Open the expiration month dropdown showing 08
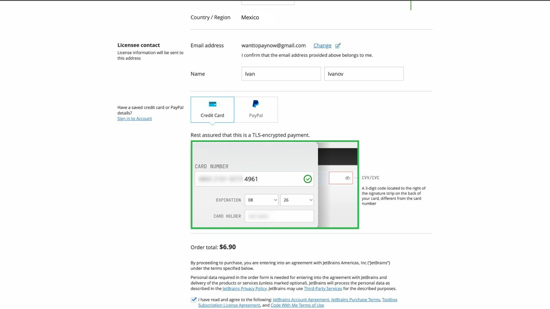The width and height of the screenshot is (550, 309). tap(262, 200)
